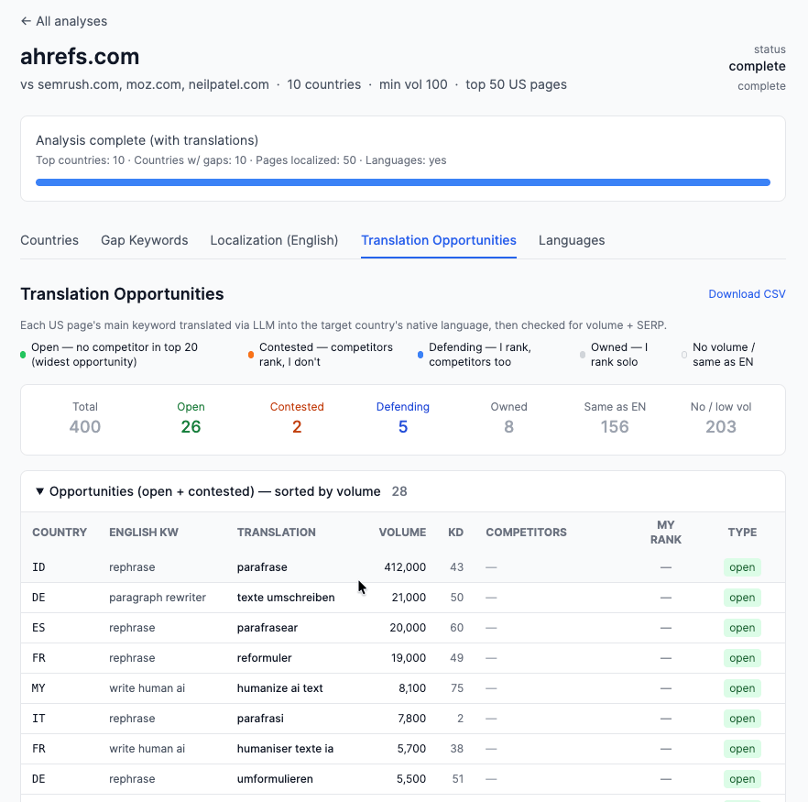
Task: Click the back arrow beside All analyses
Action: click(x=25, y=20)
